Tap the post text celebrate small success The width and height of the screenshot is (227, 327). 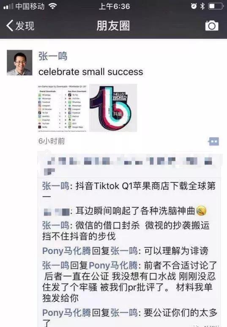pyautogui.click(x=91, y=72)
